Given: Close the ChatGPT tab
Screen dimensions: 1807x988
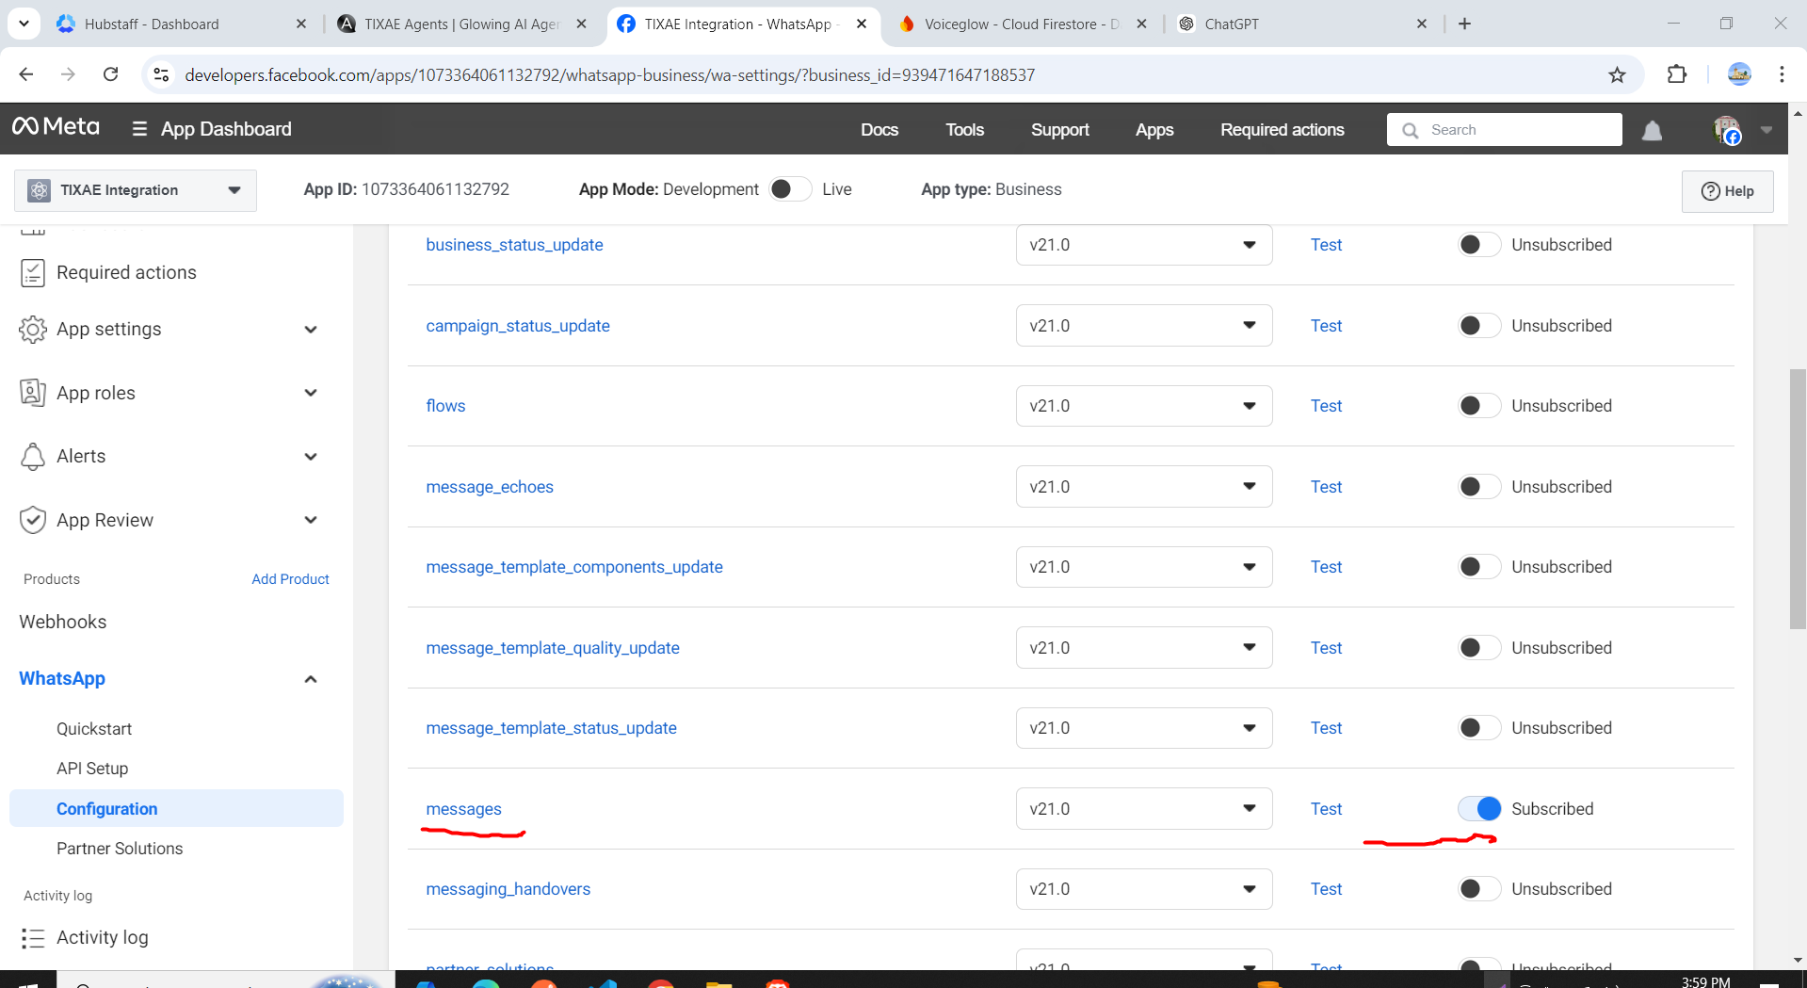Looking at the screenshot, I should [x=1422, y=24].
